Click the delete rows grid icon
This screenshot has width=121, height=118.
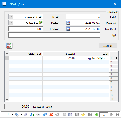click(x=9, y=46)
